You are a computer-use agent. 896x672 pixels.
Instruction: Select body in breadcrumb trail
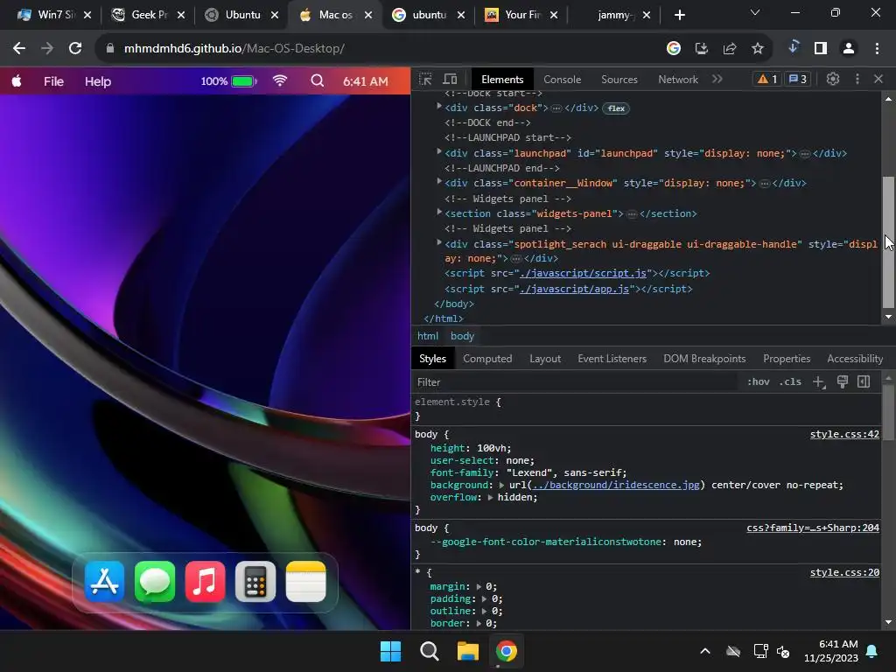462,336
